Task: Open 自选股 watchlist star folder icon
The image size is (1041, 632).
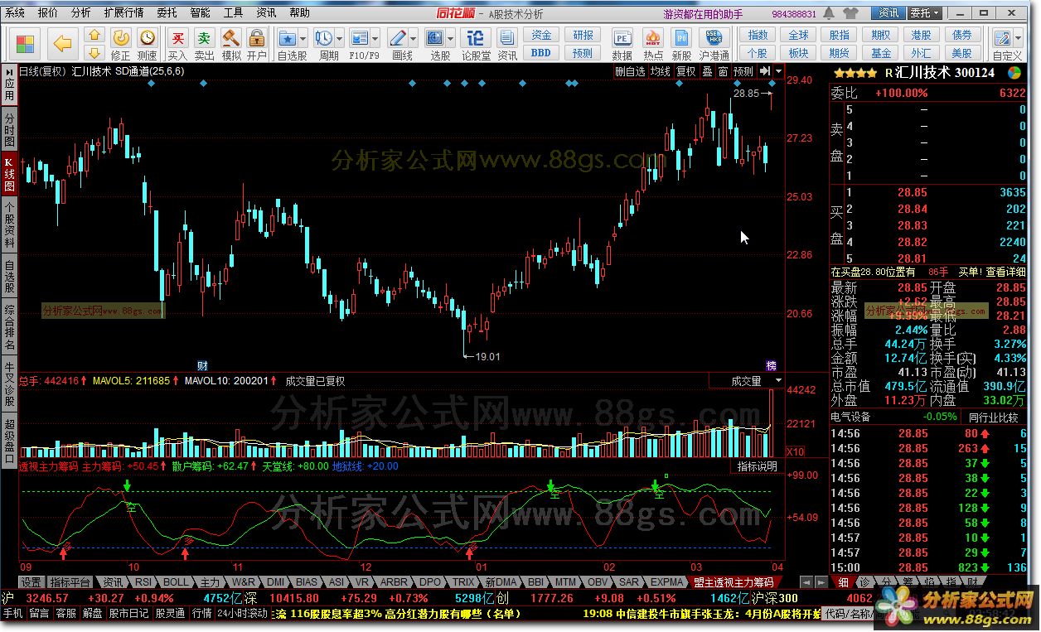Action: [288, 38]
